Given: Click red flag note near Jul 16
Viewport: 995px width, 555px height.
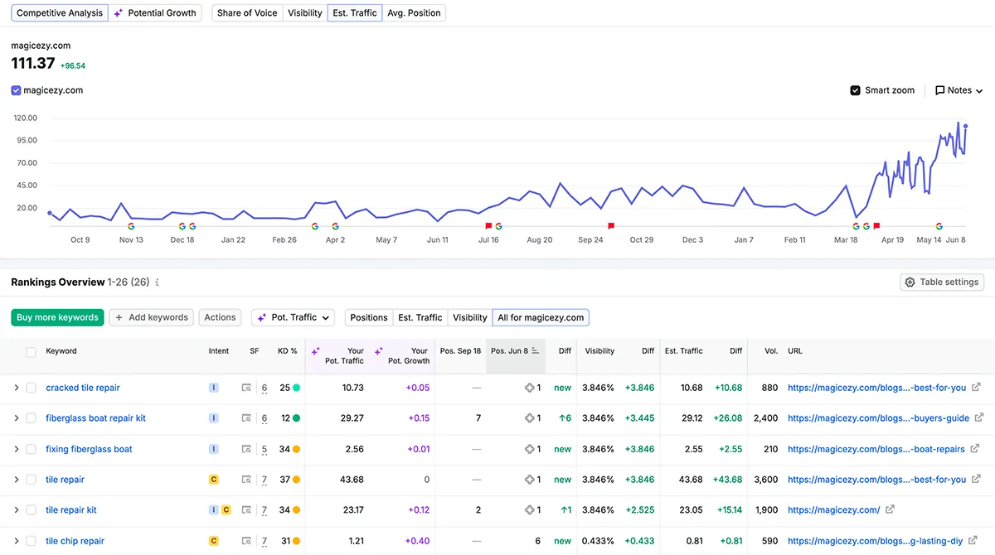Looking at the screenshot, I should [x=488, y=225].
